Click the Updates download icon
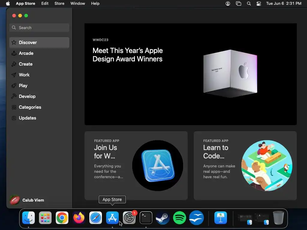This screenshot has height=230, width=307. click(14, 118)
